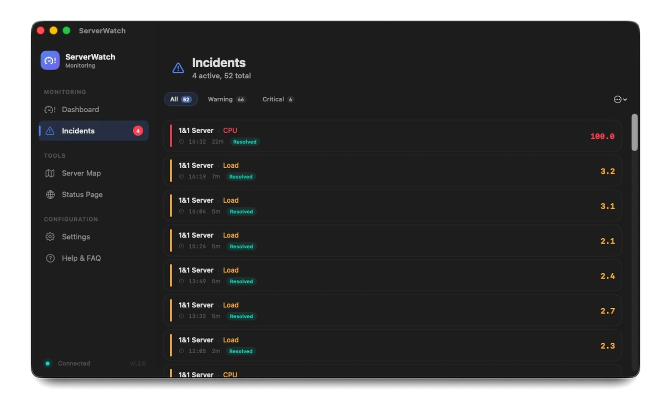Click the ServerWatch app logo icon
671x419 pixels.
[x=50, y=60]
